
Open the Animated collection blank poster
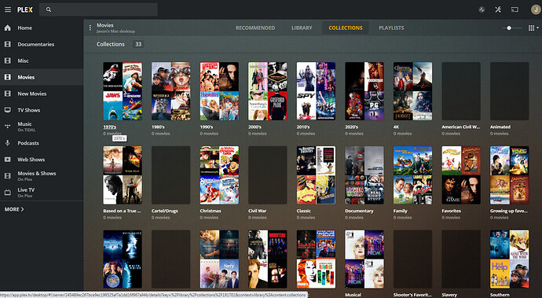click(x=510, y=91)
